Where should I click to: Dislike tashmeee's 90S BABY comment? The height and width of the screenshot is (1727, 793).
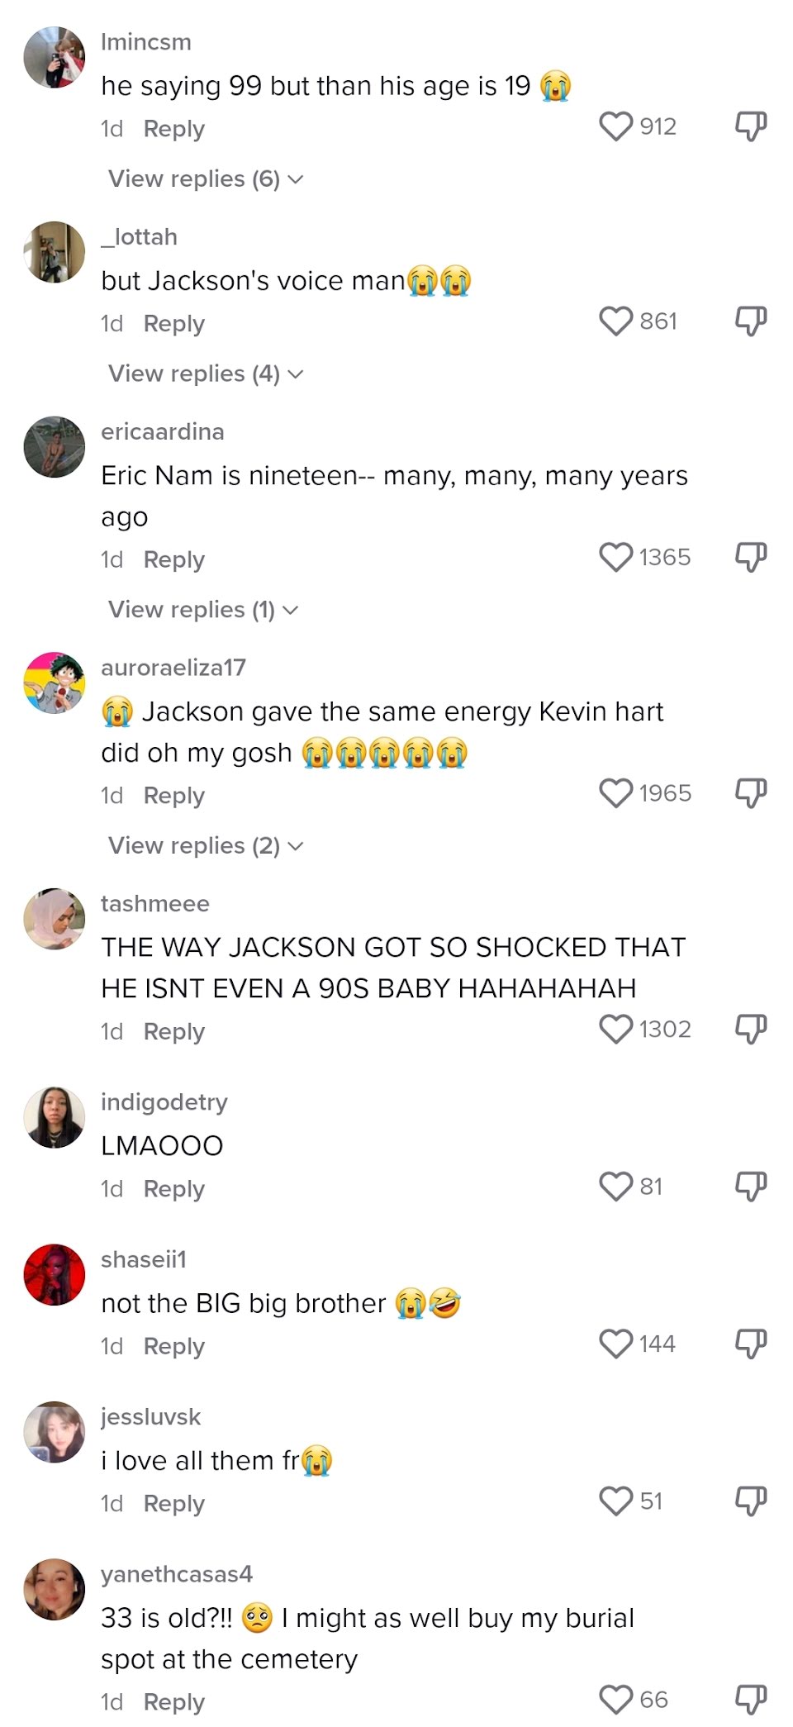pos(751,1030)
